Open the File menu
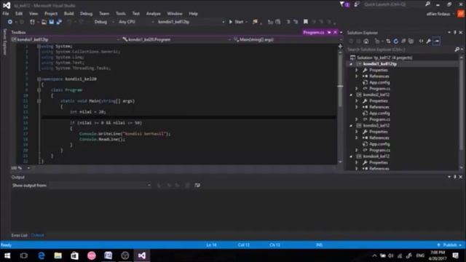466x262 pixels. (x=6, y=14)
